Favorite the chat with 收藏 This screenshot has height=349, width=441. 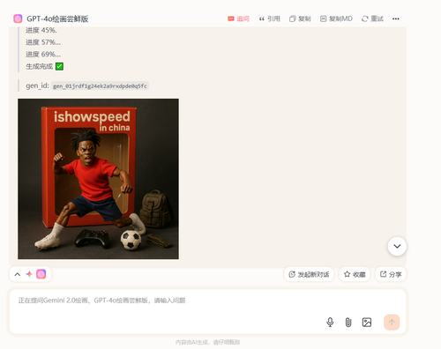(x=355, y=274)
